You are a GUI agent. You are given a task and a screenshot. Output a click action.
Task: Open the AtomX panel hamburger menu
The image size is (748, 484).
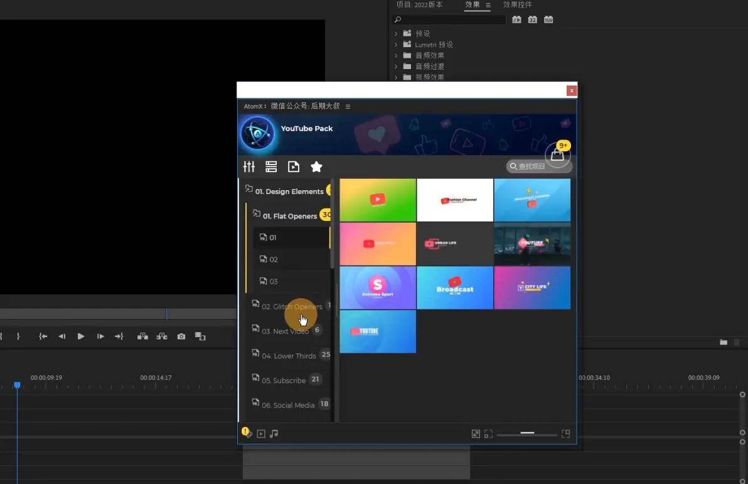tap(348, 107)
